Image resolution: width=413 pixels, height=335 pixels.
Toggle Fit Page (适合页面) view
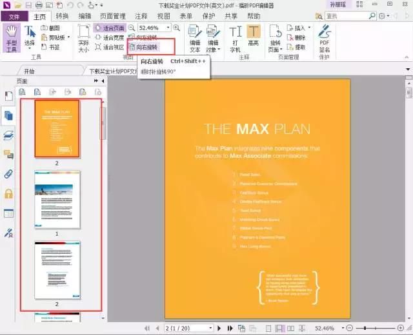point(110,28)
